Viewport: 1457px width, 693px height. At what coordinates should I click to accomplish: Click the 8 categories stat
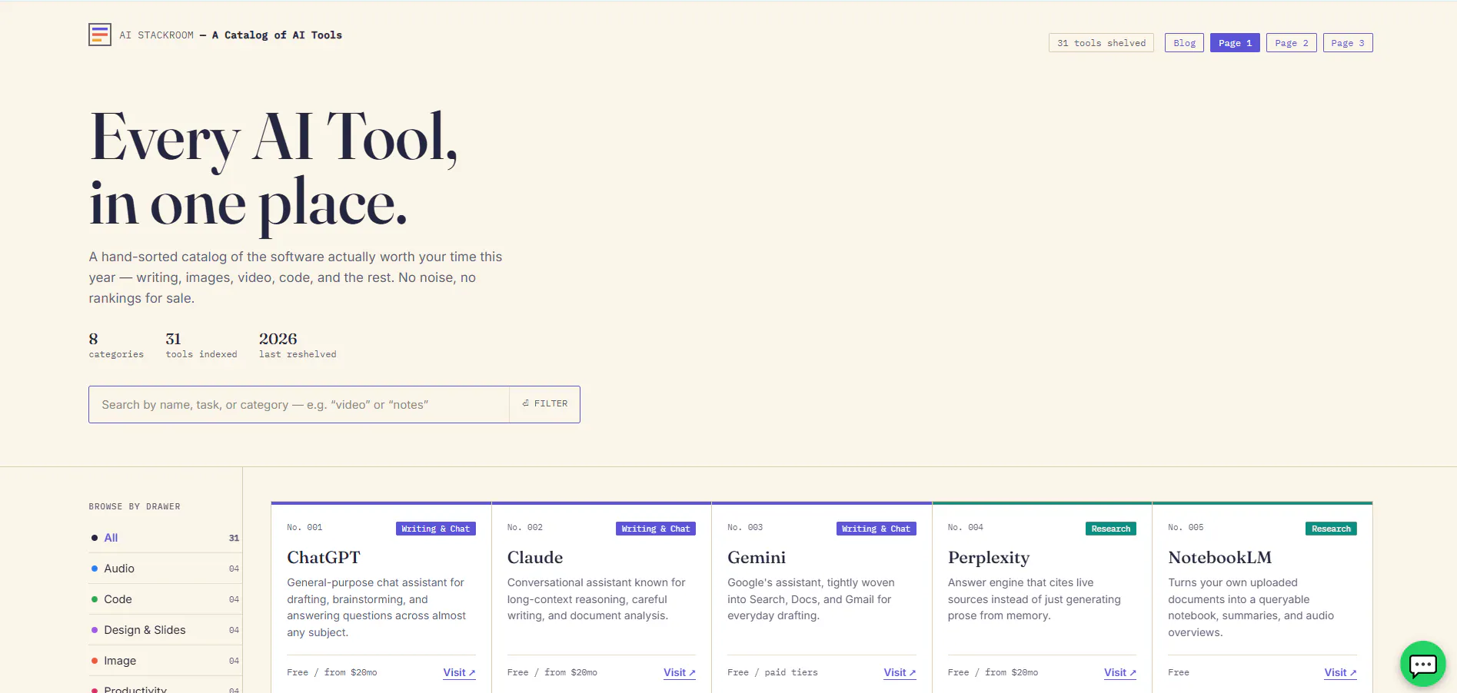pyautogui.click(x=116, y=345)
